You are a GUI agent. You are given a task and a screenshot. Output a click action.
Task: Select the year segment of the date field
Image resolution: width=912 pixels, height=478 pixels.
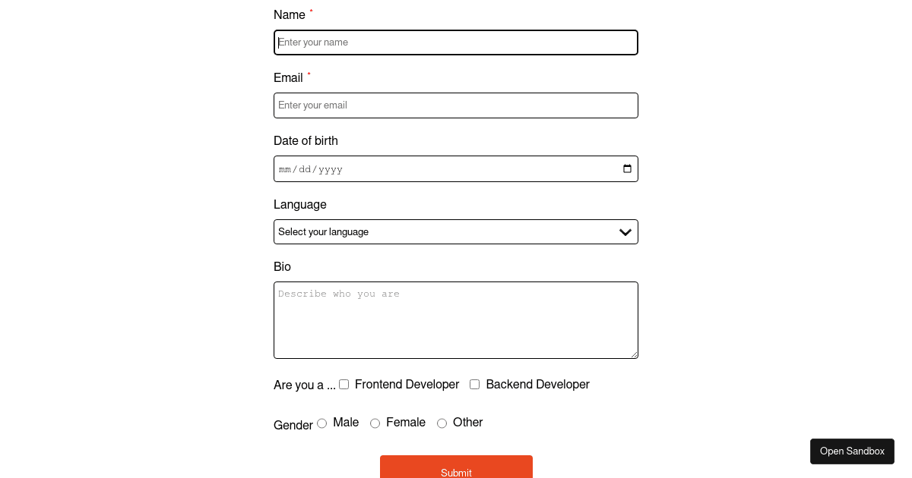[331, 170]
